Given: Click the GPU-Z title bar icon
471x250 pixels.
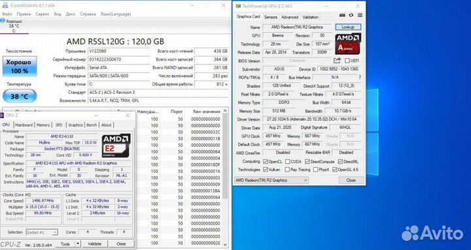Looking at the screenshot, I should pos(238,6).
